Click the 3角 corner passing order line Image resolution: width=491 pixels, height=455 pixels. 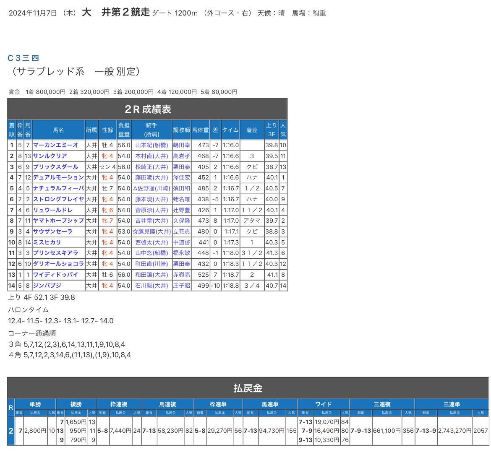(67, 344)
